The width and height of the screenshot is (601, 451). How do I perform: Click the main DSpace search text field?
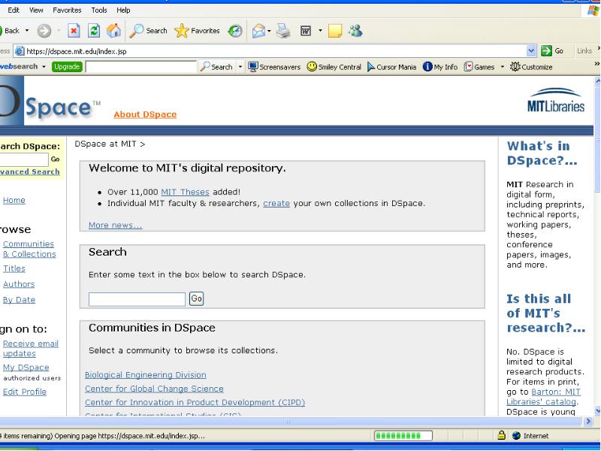pos(137,299)
